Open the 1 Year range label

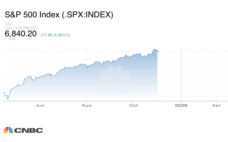[x=10, y=39]
